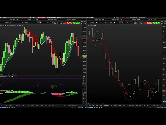Toggle the L checkbox in right chart
This screenshot has height=125, width=166.
point(161,24)
